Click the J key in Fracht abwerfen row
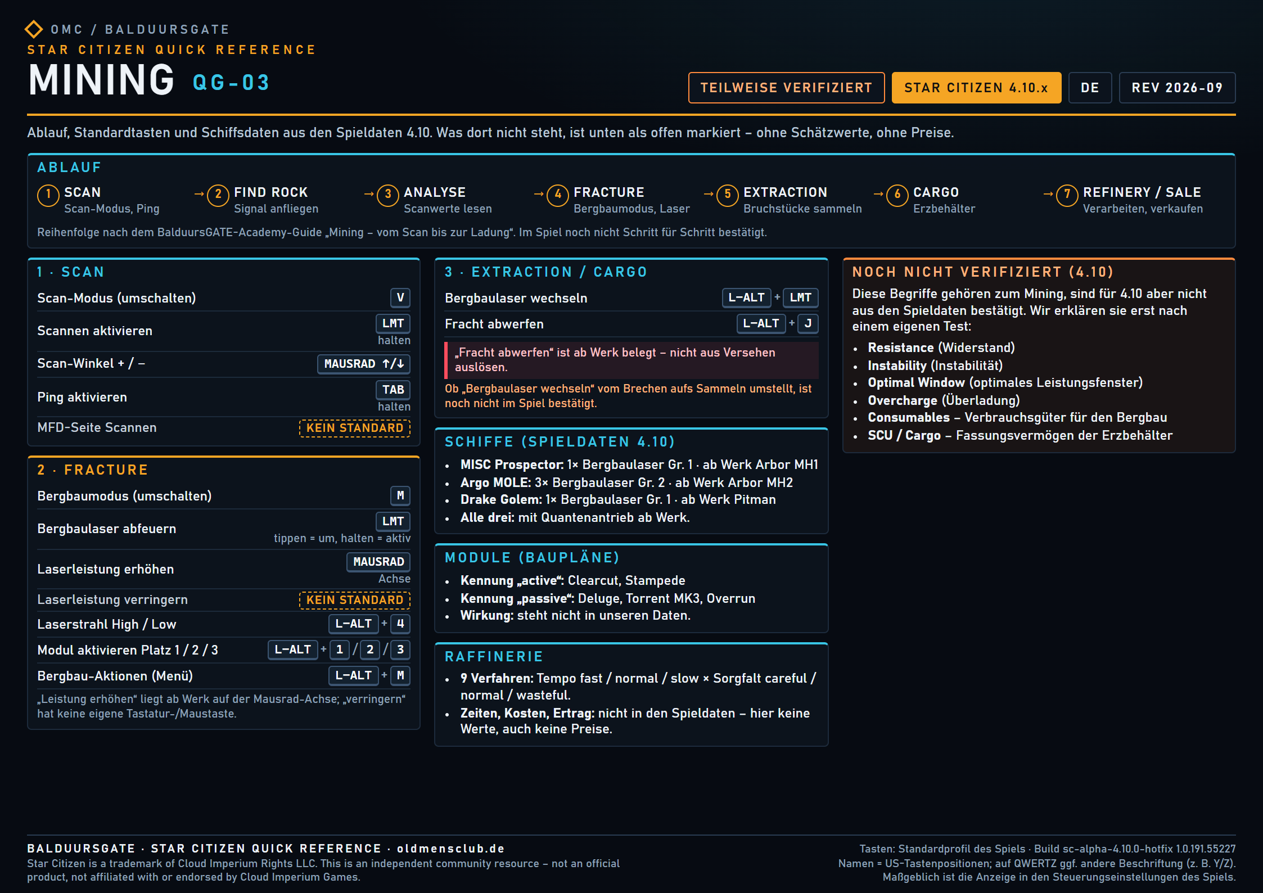The width and height of the screenshot is (1263, 893). tap(808, 323)
